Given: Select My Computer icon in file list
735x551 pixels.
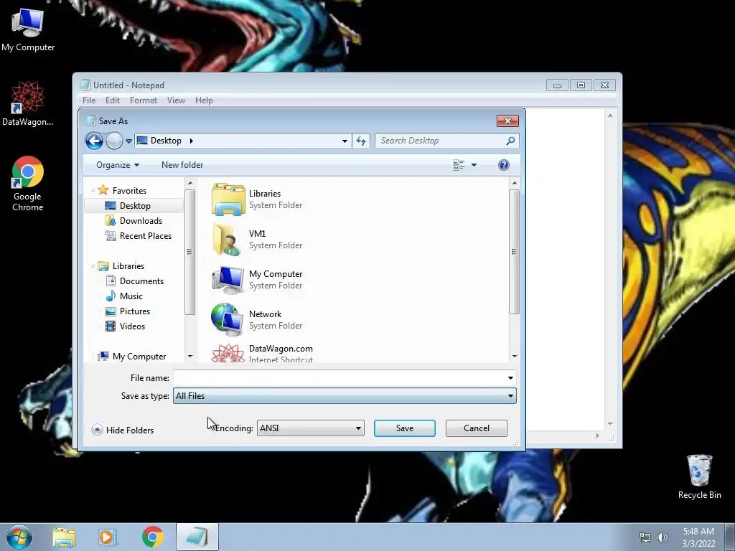Looking at the screenshot, I should coord(228,280).
